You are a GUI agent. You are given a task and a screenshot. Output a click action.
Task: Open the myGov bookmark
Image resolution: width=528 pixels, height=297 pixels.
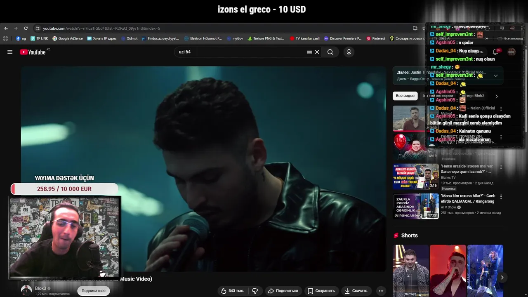coord(235,38)
